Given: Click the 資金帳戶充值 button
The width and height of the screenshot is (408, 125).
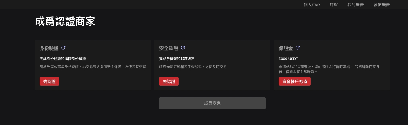Looking at the screenshot, I should coord(295,81).
